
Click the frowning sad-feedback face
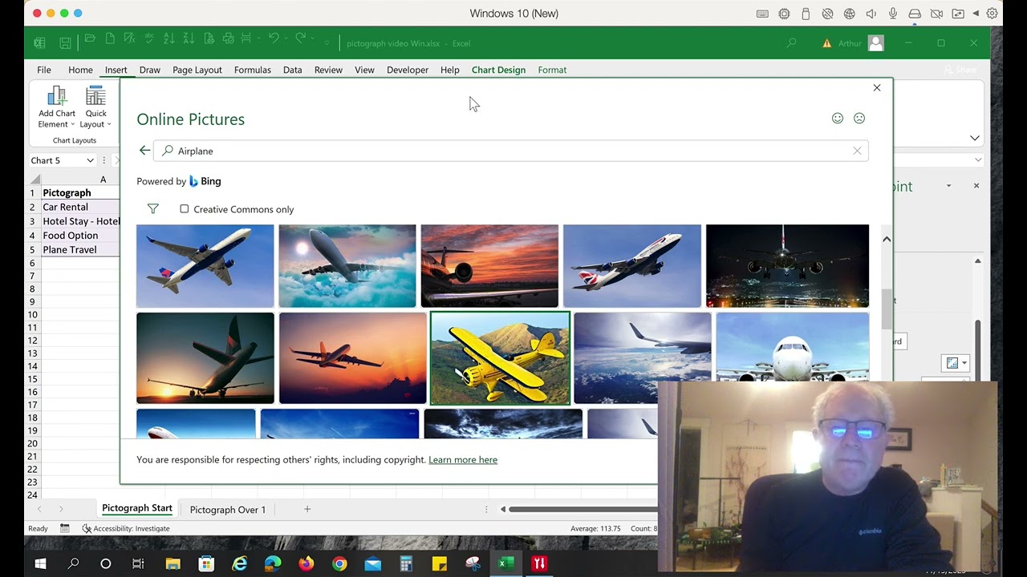[x=859, y=118]
